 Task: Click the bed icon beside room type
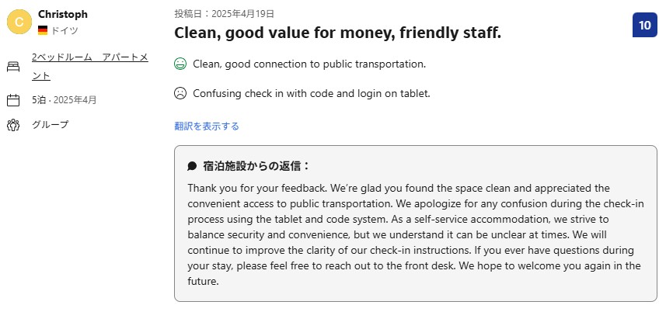point(13,67)
